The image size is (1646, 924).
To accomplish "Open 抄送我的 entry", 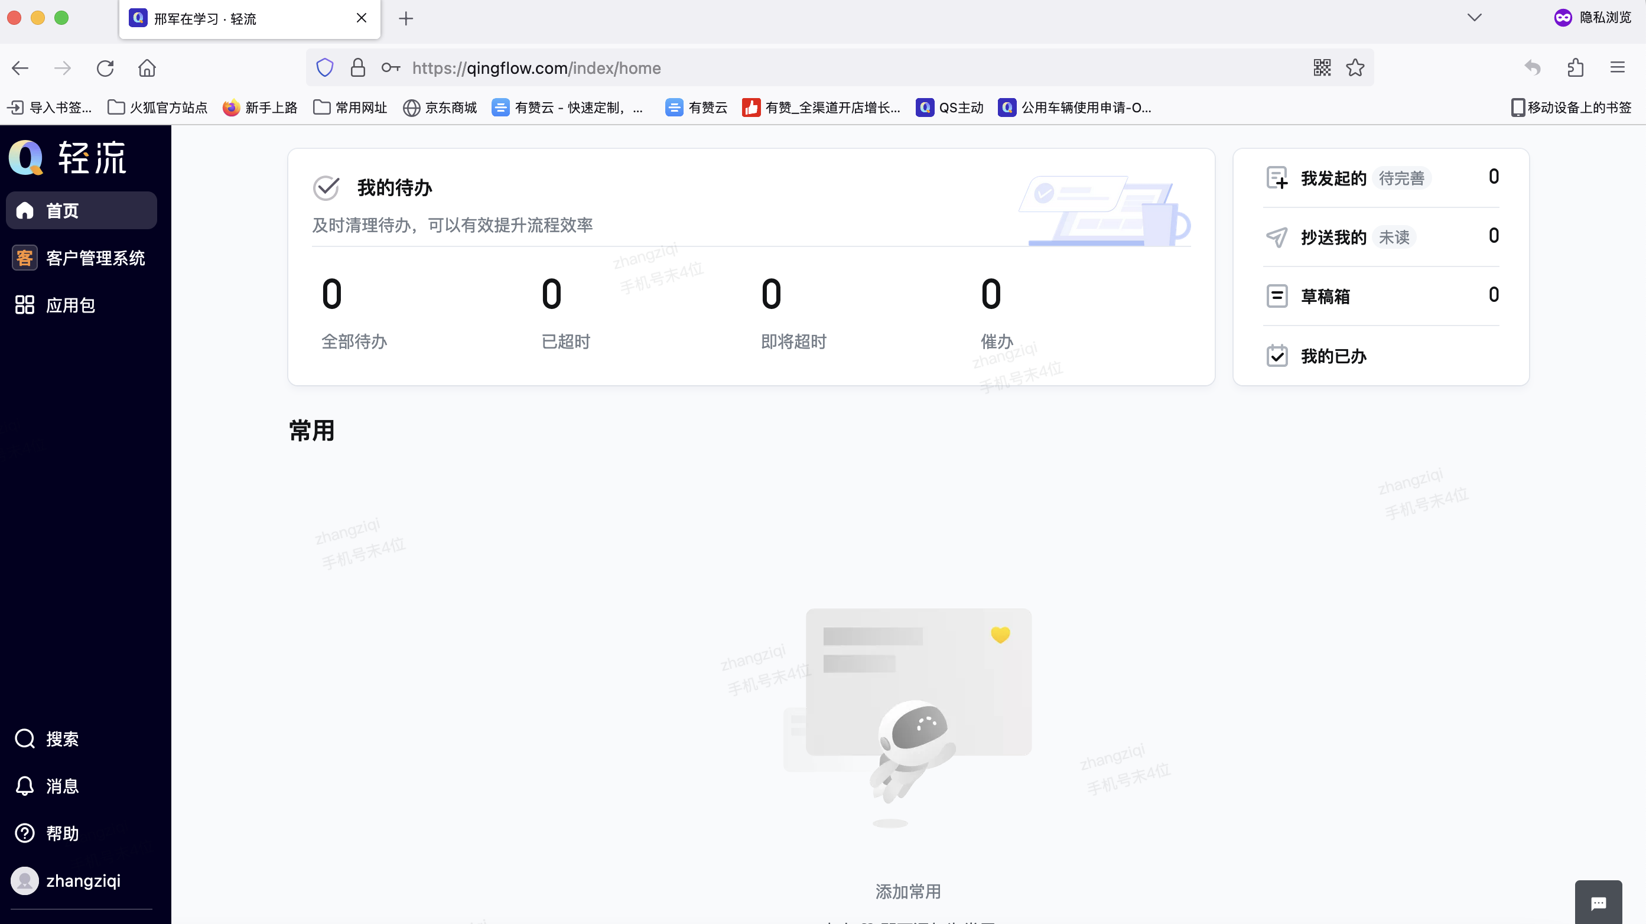I will pos(1381,237).
